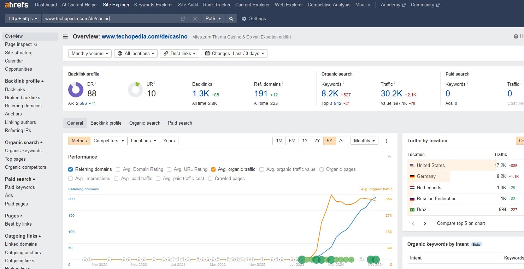Open URL in new tab icon
Screen dimensions: 524x269
[183, 19]
